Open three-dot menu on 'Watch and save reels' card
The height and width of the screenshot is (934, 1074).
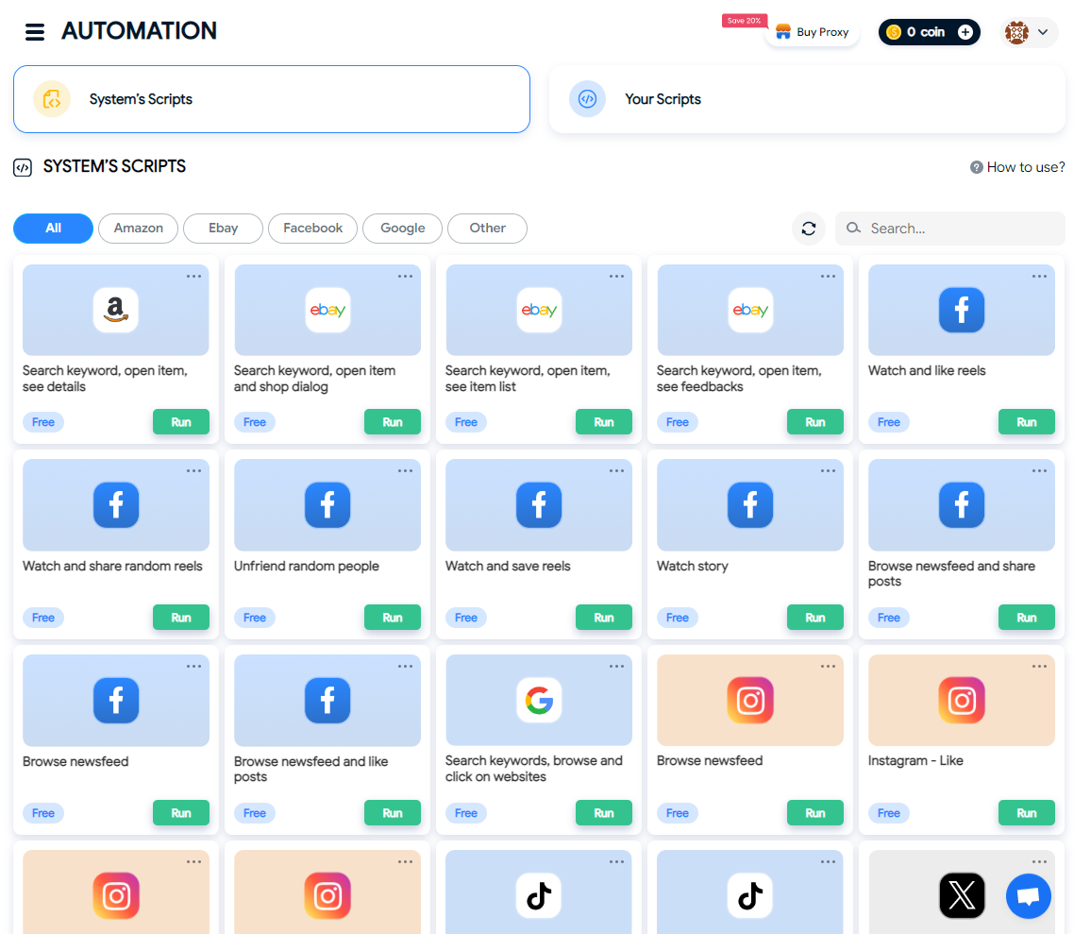[x=616, y=470]
